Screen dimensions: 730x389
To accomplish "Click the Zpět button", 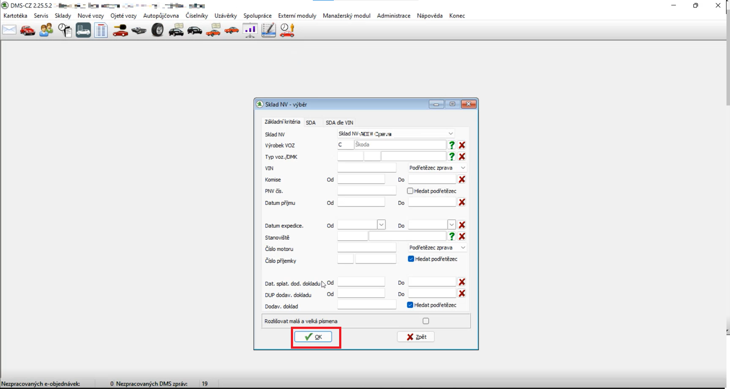I will point(415,337).
